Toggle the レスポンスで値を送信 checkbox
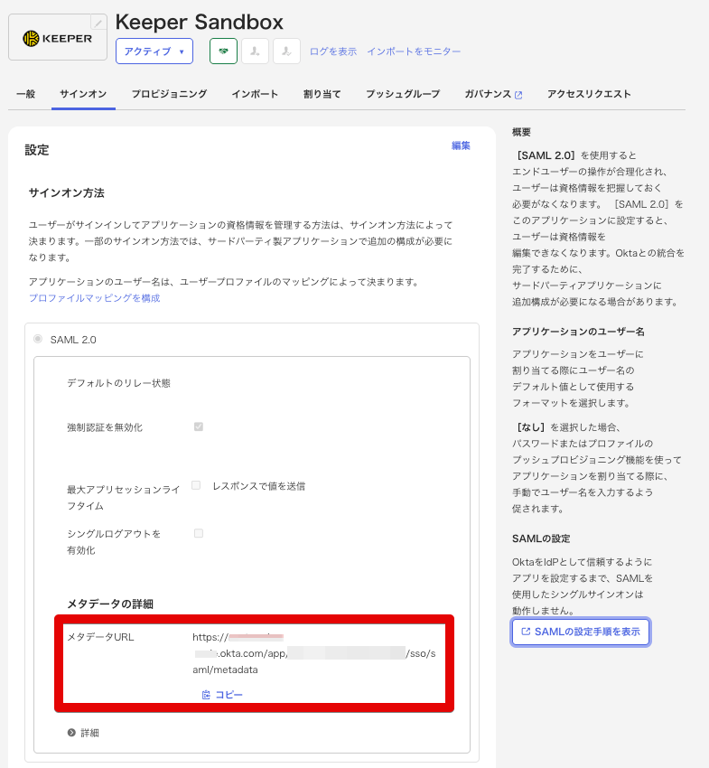This screenshot has width=709, height=768. (196, 485)
